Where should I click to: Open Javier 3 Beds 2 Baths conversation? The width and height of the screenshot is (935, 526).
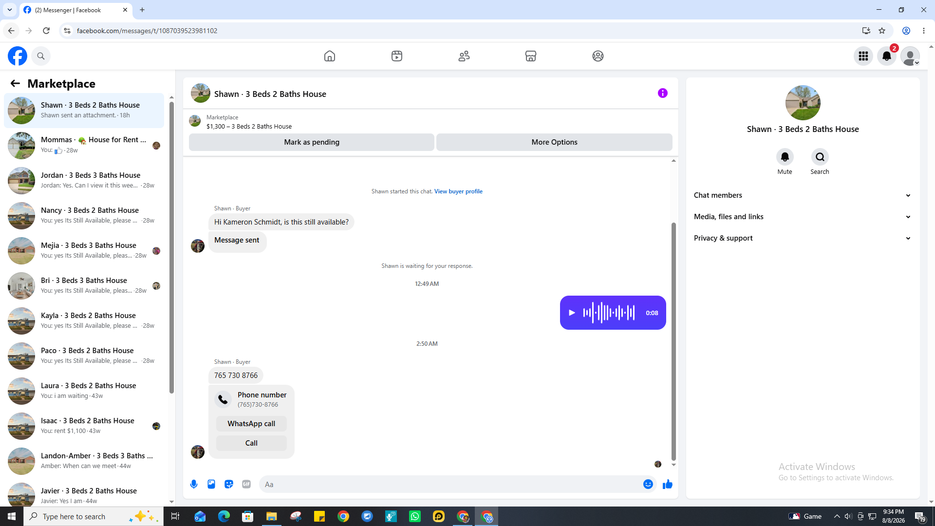point(84,492)
